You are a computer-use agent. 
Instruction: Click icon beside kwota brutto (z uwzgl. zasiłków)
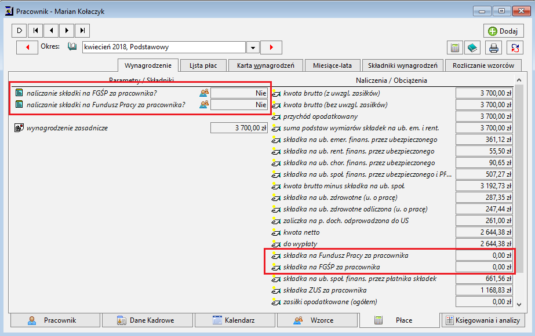(276, 93)
